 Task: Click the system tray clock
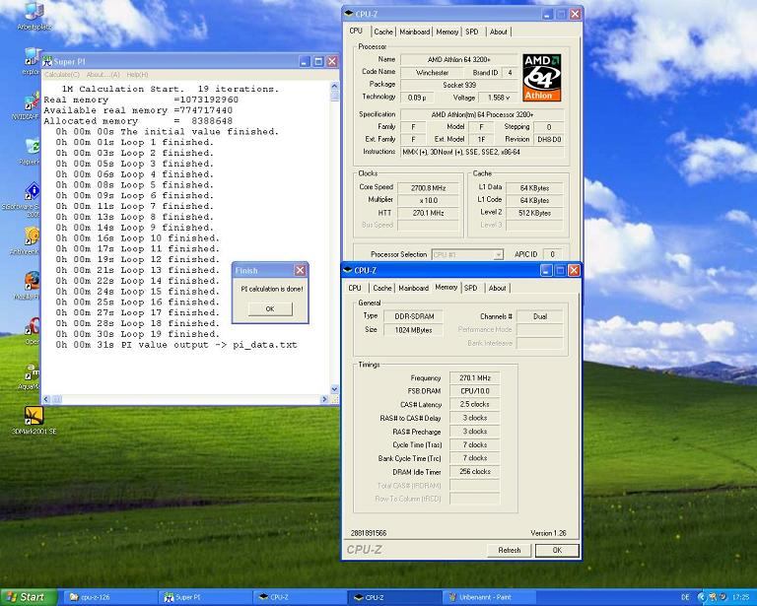point(740,597)
